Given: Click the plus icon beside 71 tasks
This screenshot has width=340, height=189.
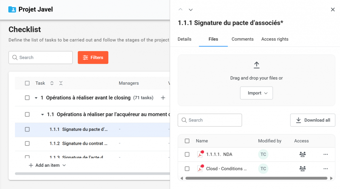Looking at the screenshot, I should 163,98.
